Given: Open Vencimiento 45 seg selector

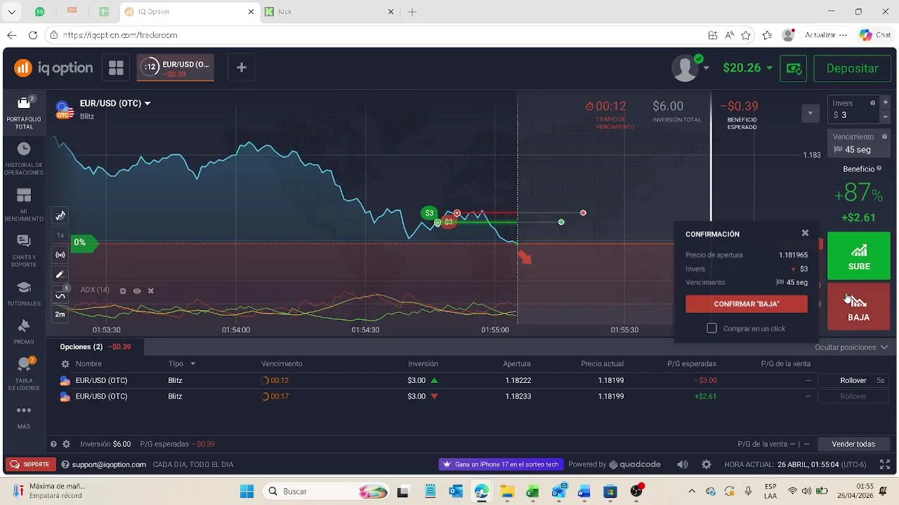Looking at the screenshot, I should (858, 144).
